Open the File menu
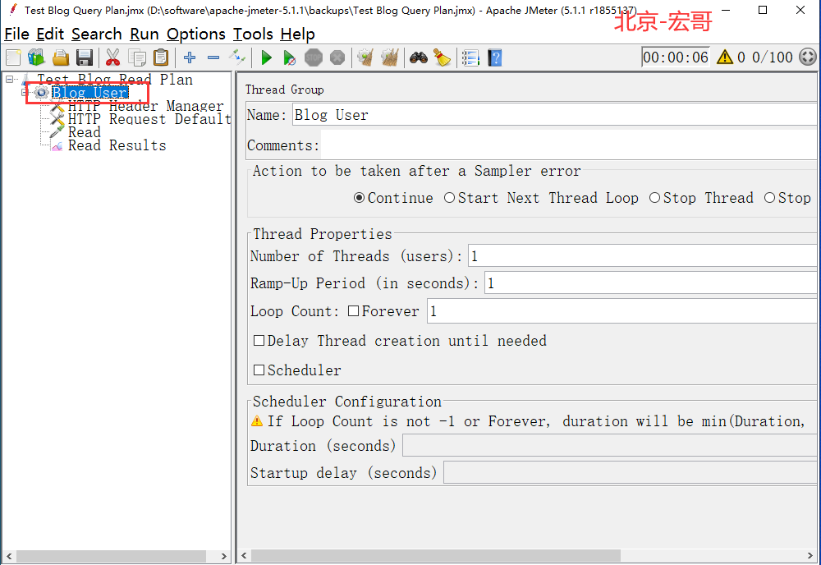The image size is (821, 565). point(16,34)
